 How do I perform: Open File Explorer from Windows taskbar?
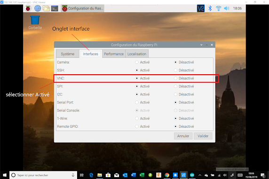point(100,175)
